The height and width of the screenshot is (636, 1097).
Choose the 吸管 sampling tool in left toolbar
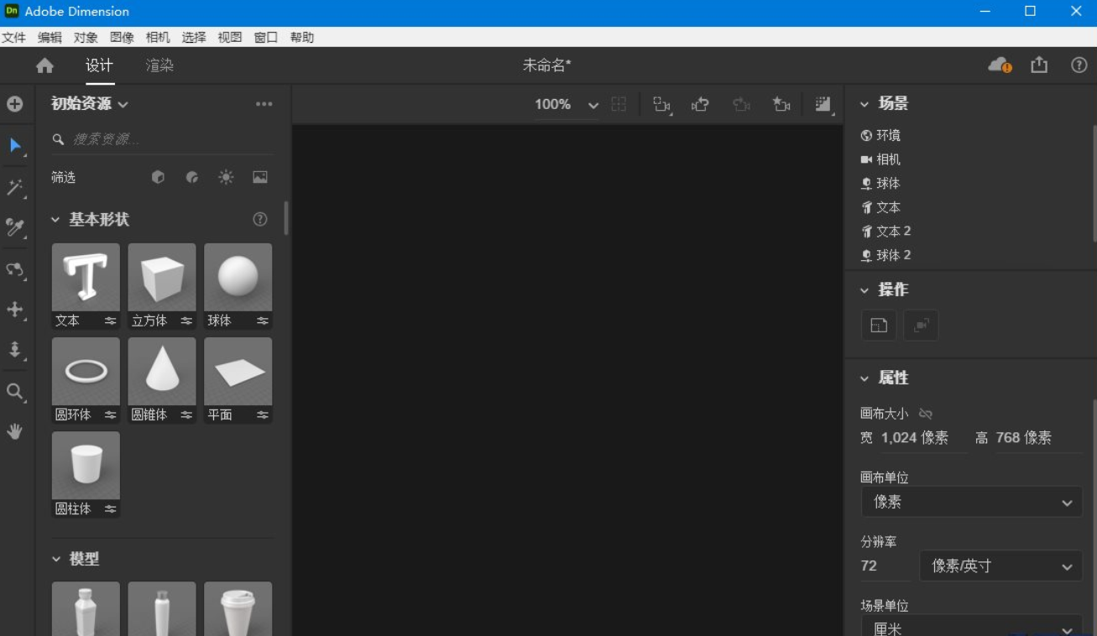pos(15,227)
